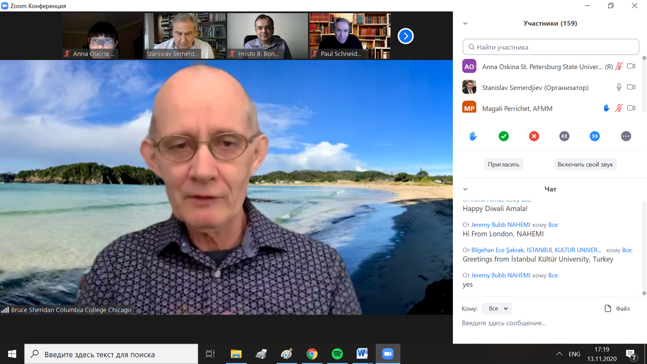Toggle Anna Oskina's camera icon

(x=631, y=66)
